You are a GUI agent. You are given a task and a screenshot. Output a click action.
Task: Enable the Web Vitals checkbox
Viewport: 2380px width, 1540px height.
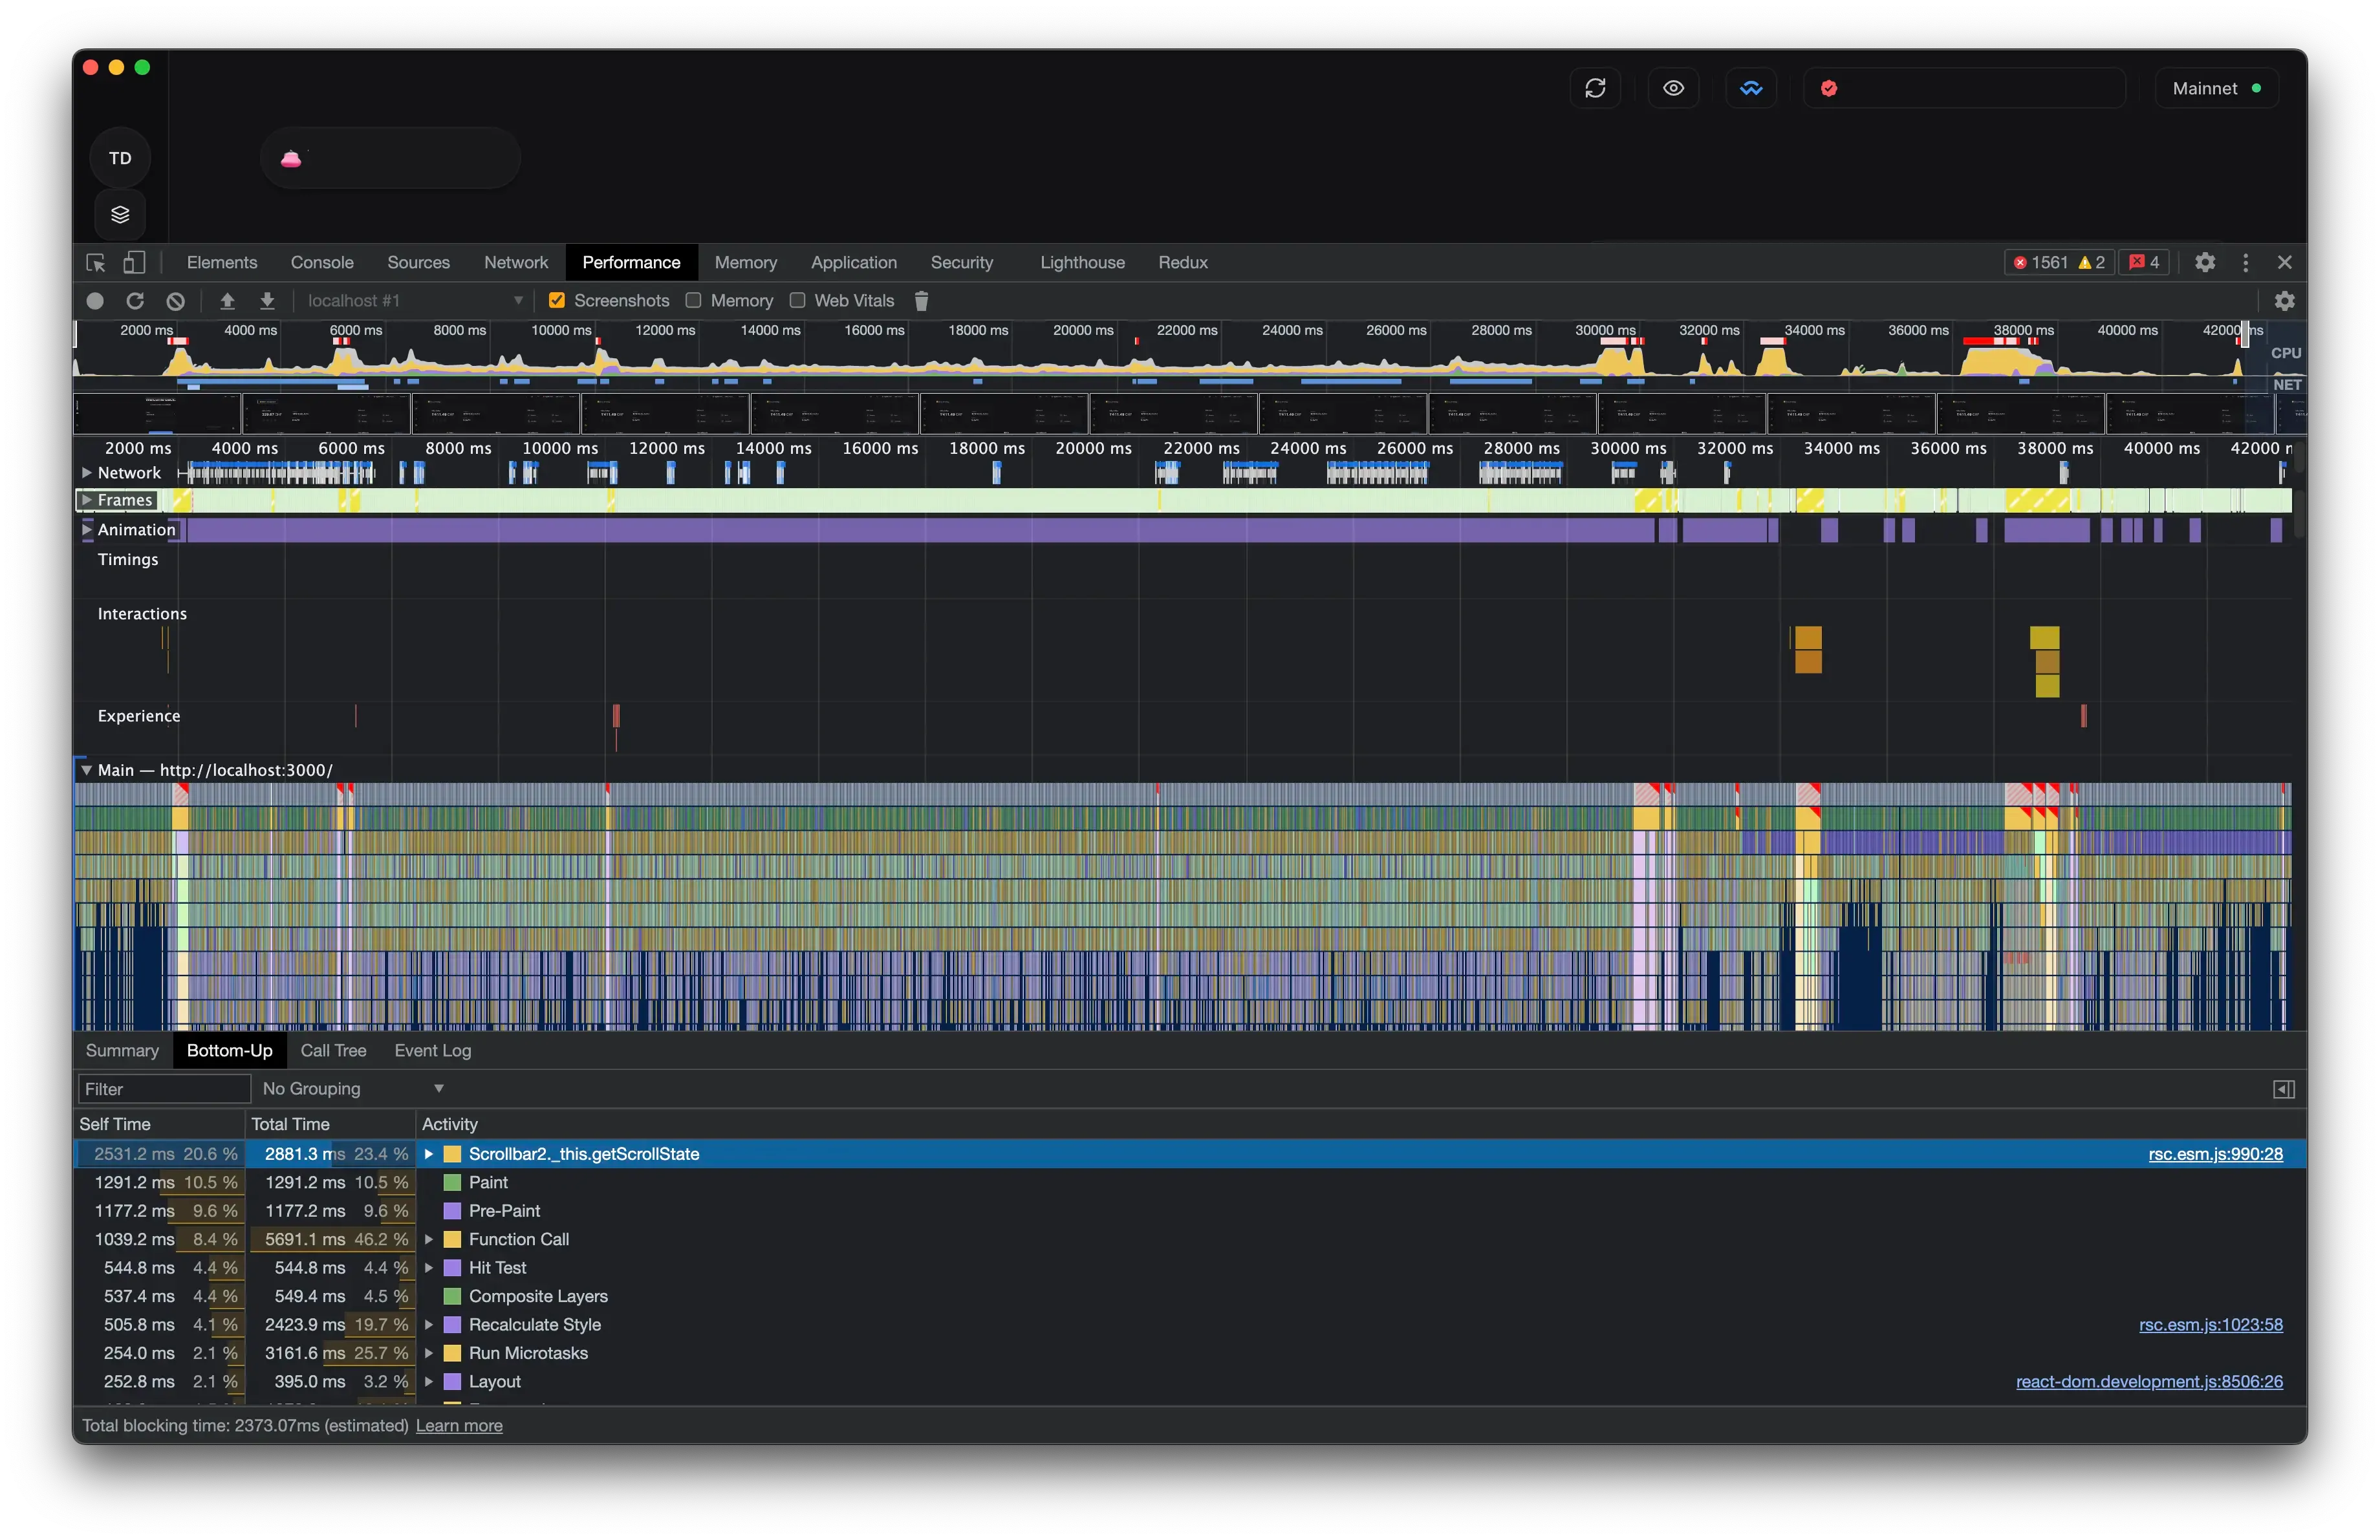click(x=797, y=301)
